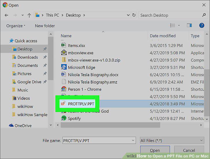This screenshot has height=159, width=210.
Task: Click the date 3/6/2015 1:29 PM
Action: (x=166, y=46)
